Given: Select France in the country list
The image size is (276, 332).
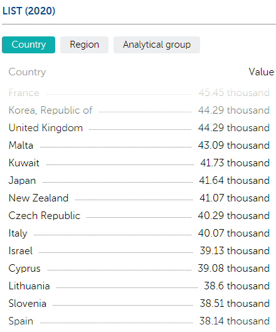Looking at the screenshot, I should coord(139,93).
